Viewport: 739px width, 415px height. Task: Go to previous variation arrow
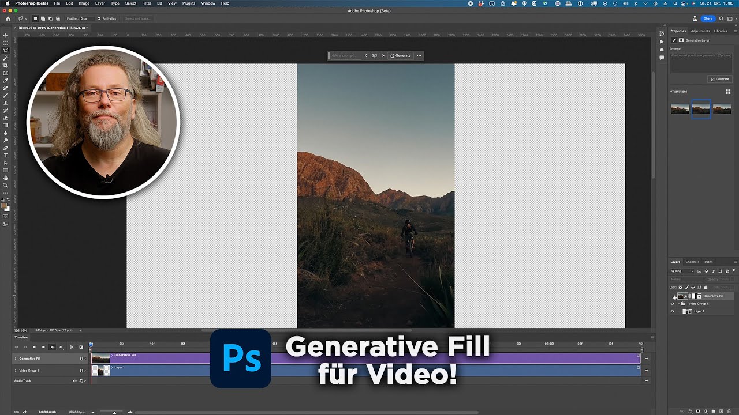365,56
